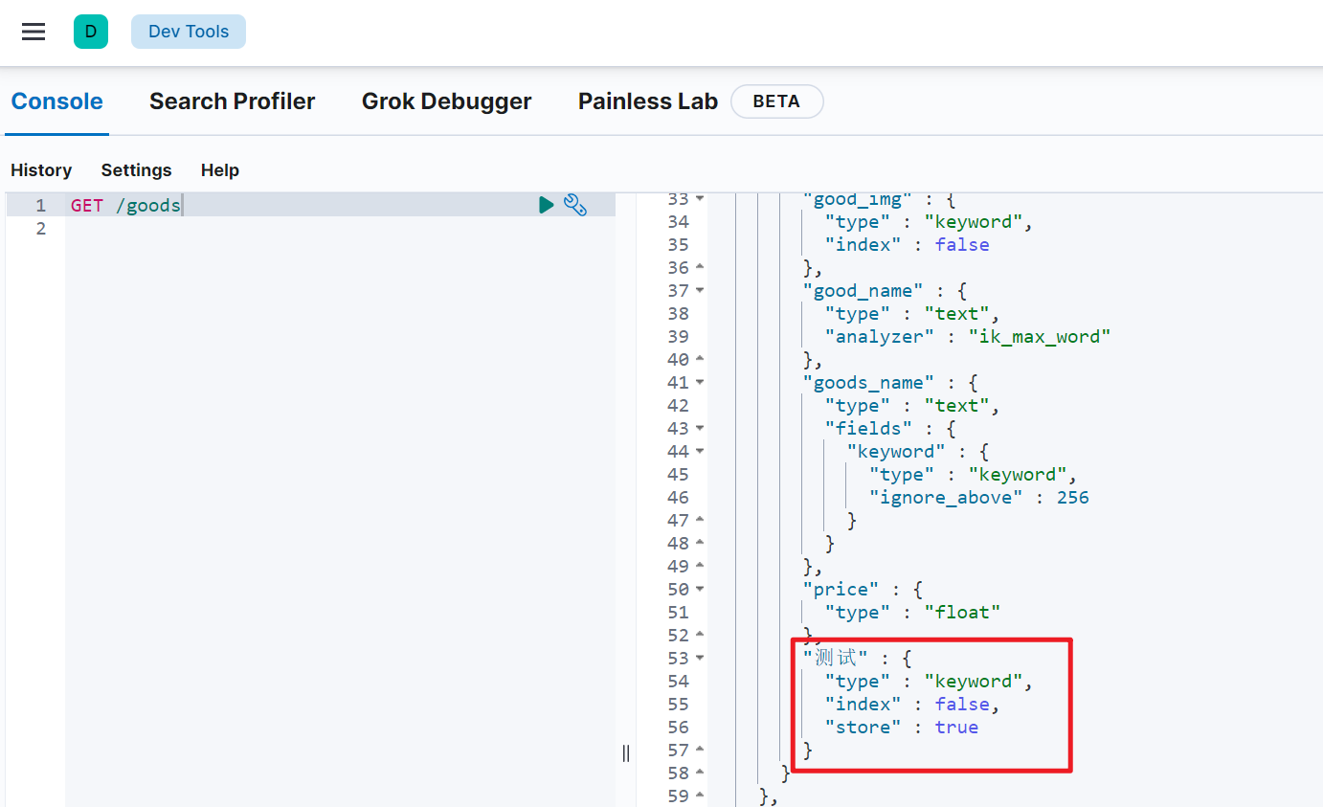The image size is (1323, 807).
Task: Click the editor panel resize handle
Action: pyautogui.click(x=626, y=752)
